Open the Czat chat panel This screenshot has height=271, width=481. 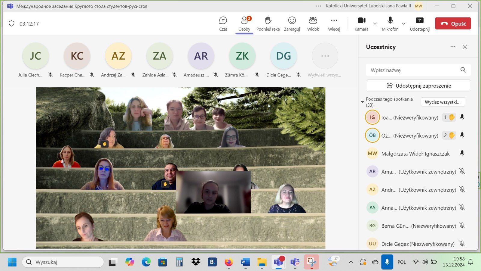tap(223, 21)
